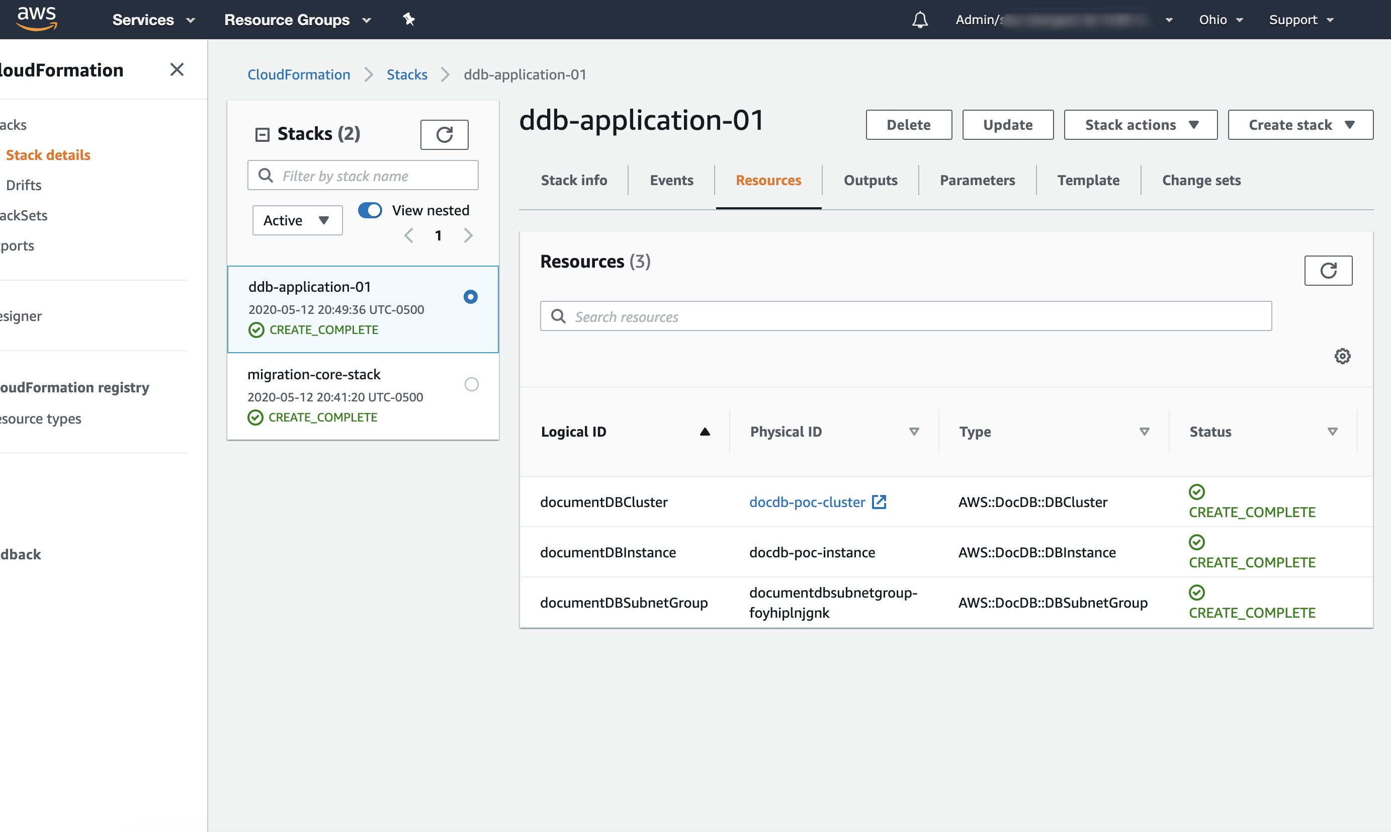Open Drifts in side navigation

pyautogui.click(x=24, y=185)
